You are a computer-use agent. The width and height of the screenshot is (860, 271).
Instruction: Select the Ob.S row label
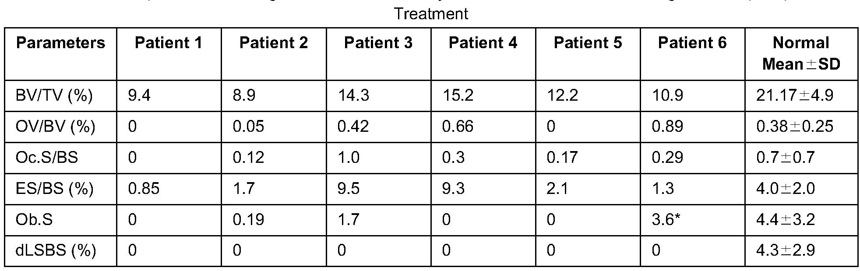34,219
